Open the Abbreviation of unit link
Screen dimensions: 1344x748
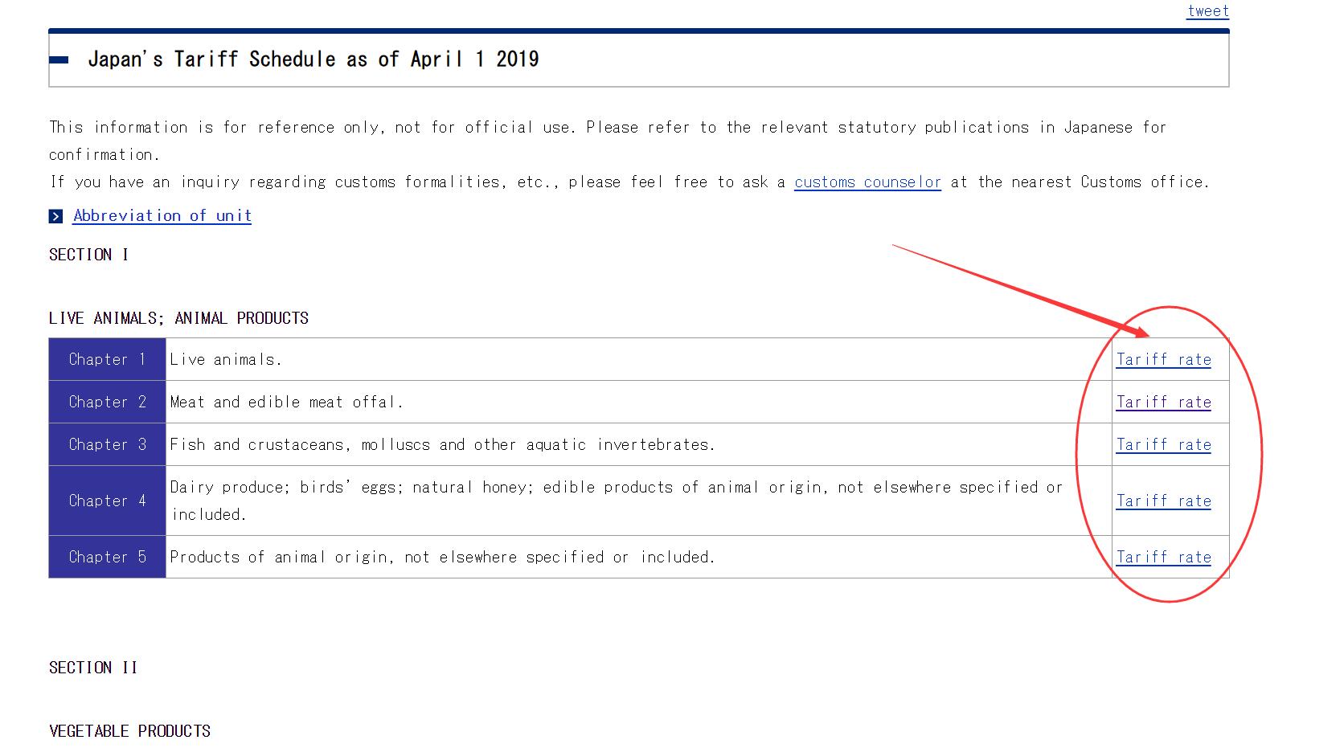(x=162, y=215)
